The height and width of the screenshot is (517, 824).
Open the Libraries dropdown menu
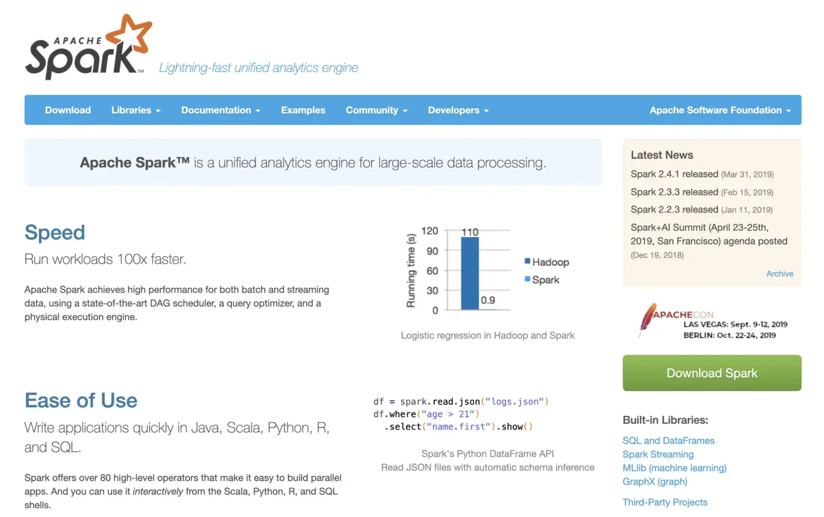135,110
